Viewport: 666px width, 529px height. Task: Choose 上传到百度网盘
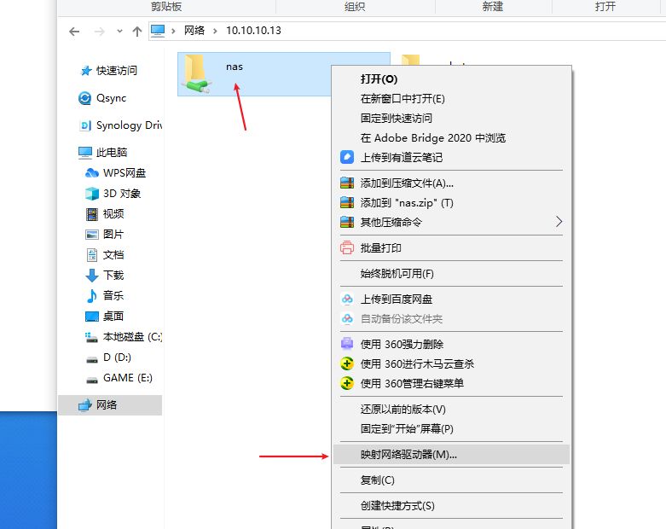click(397, 299)
